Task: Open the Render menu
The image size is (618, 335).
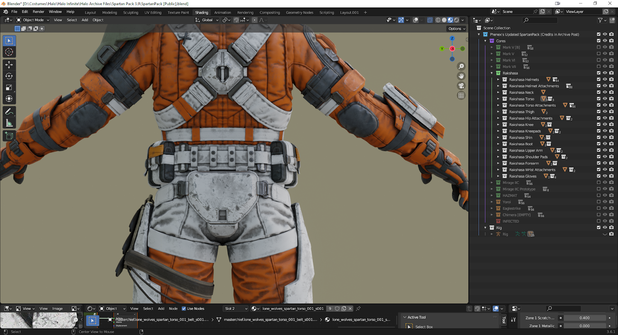Action: (38, 12)
